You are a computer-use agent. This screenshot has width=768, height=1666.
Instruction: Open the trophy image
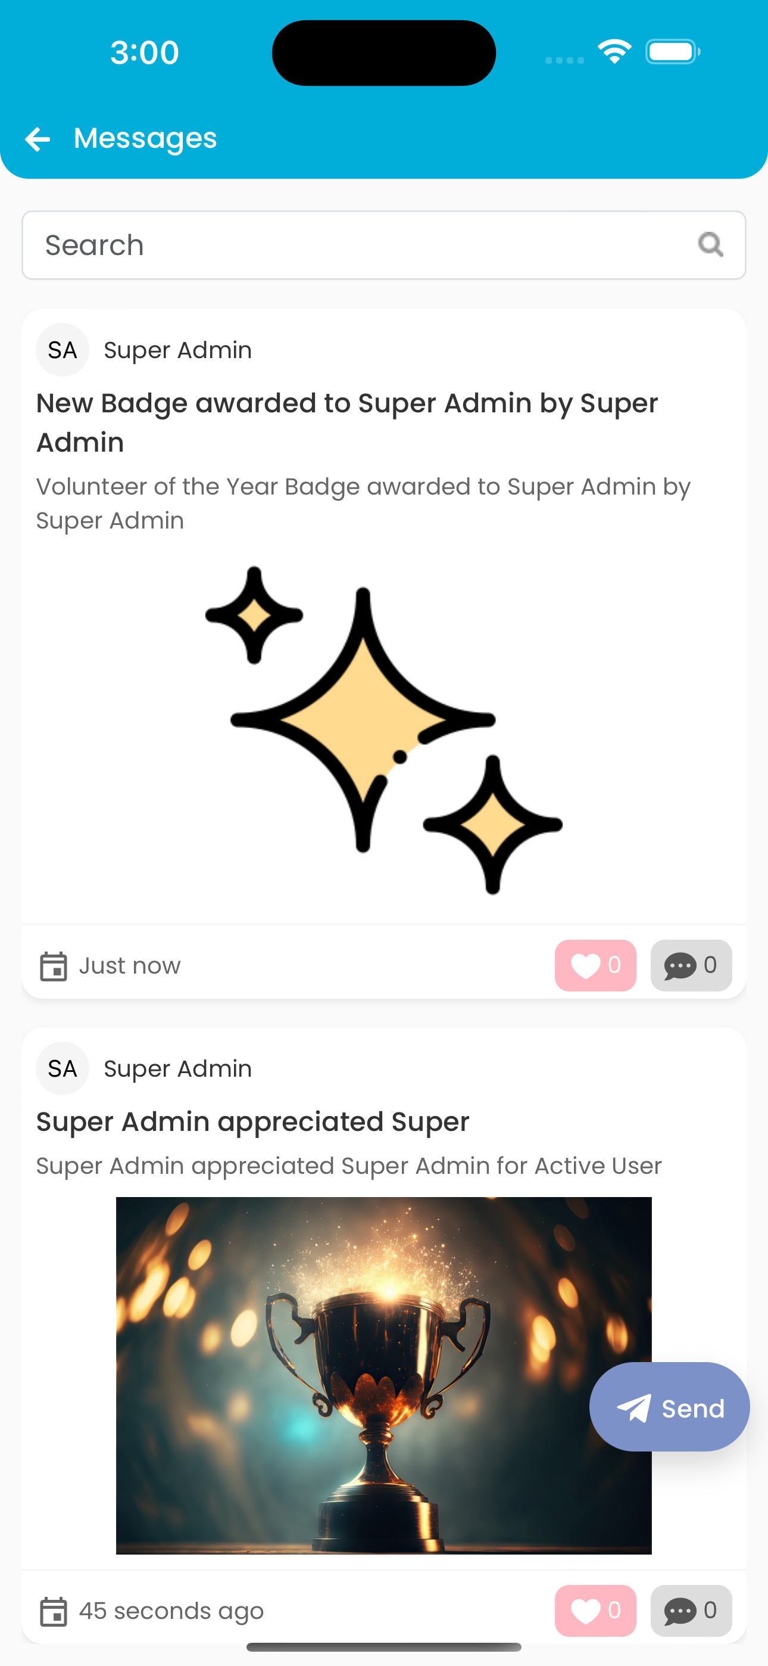[384, 1376]
